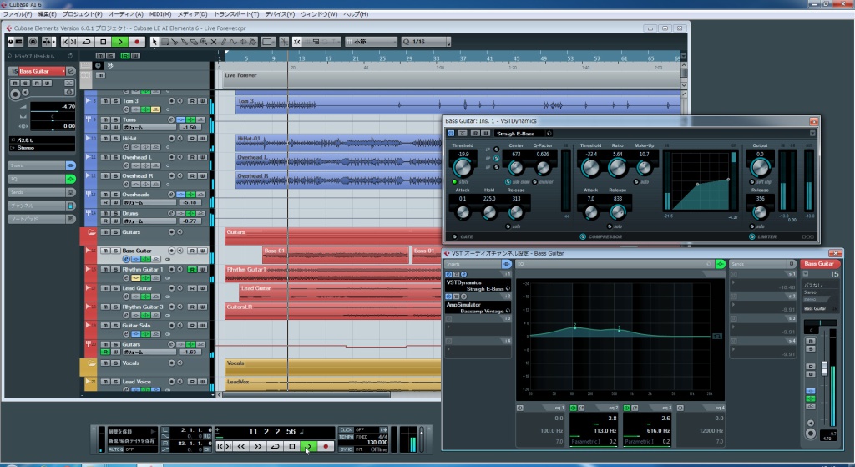This screenshot has height=467, width=855.
Task: Open MIDI(M) menu
Action: coord(159,14)
